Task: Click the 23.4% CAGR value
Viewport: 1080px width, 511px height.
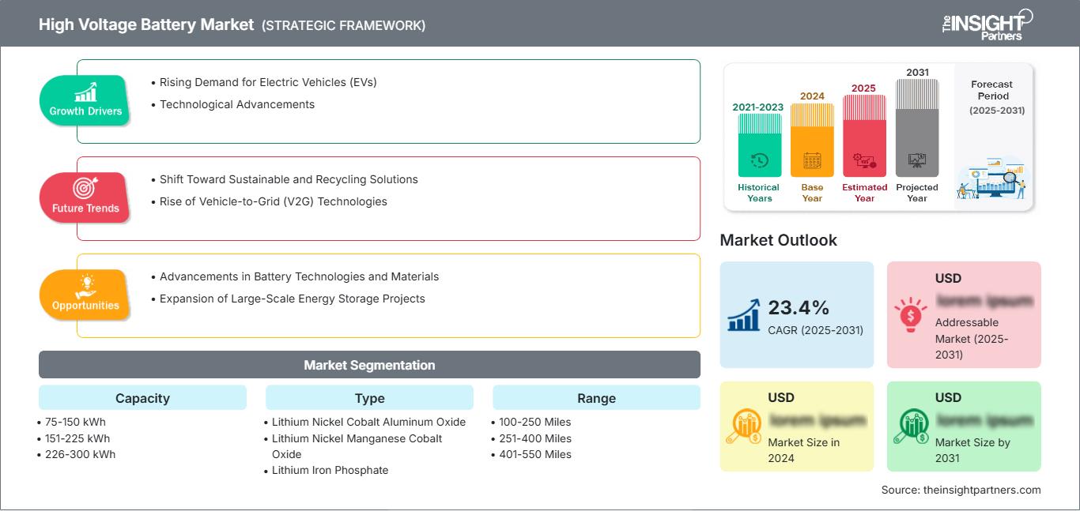Action: pyautogui.click(x=798, y=308)
